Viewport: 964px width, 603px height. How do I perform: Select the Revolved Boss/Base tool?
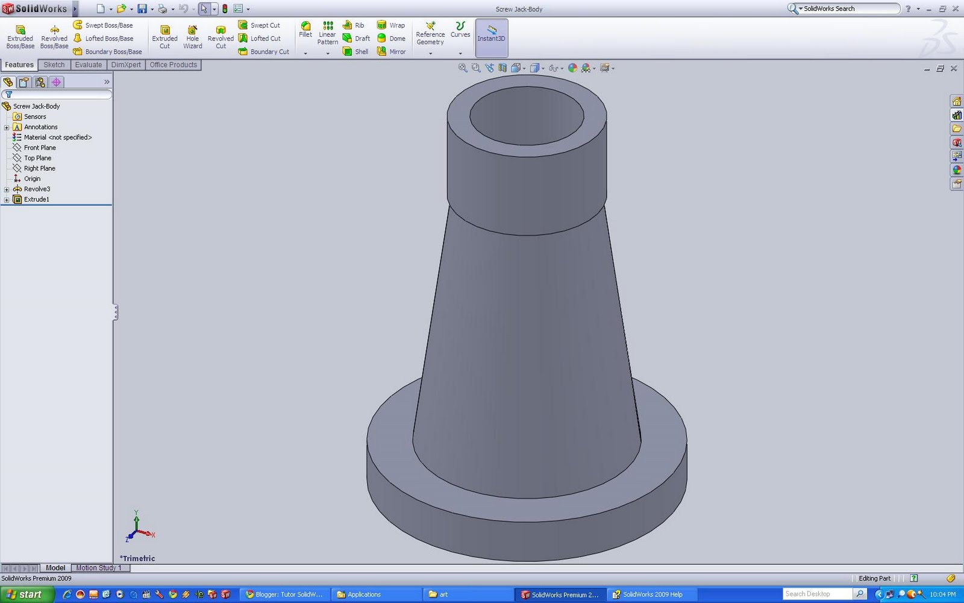tap(54, 33)
